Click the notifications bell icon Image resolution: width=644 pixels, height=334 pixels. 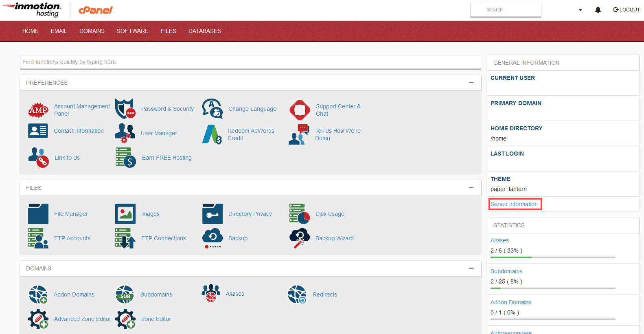(598, 10)
